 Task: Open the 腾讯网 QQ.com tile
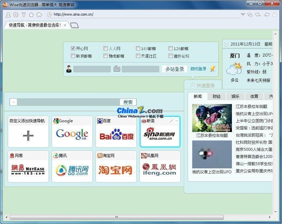[x=72, y=166]
